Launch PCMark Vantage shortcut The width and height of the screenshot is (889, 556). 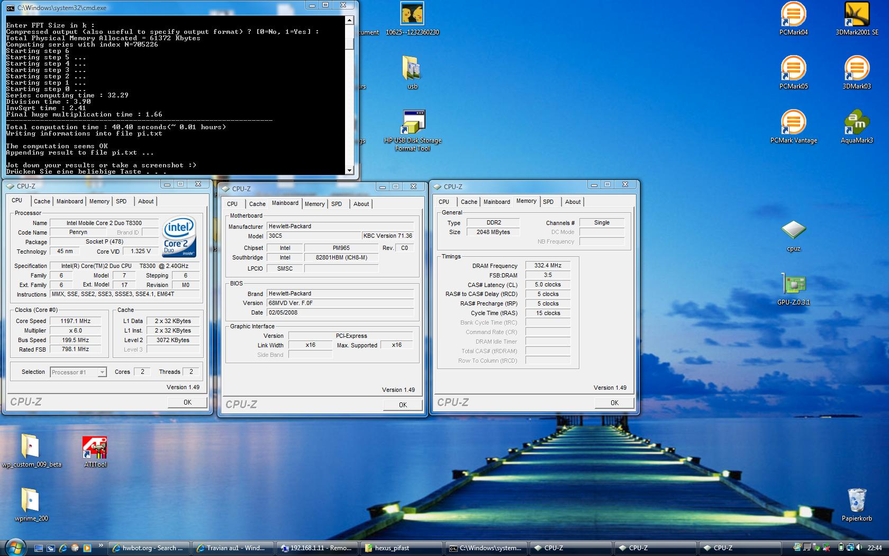click(793, 127)
